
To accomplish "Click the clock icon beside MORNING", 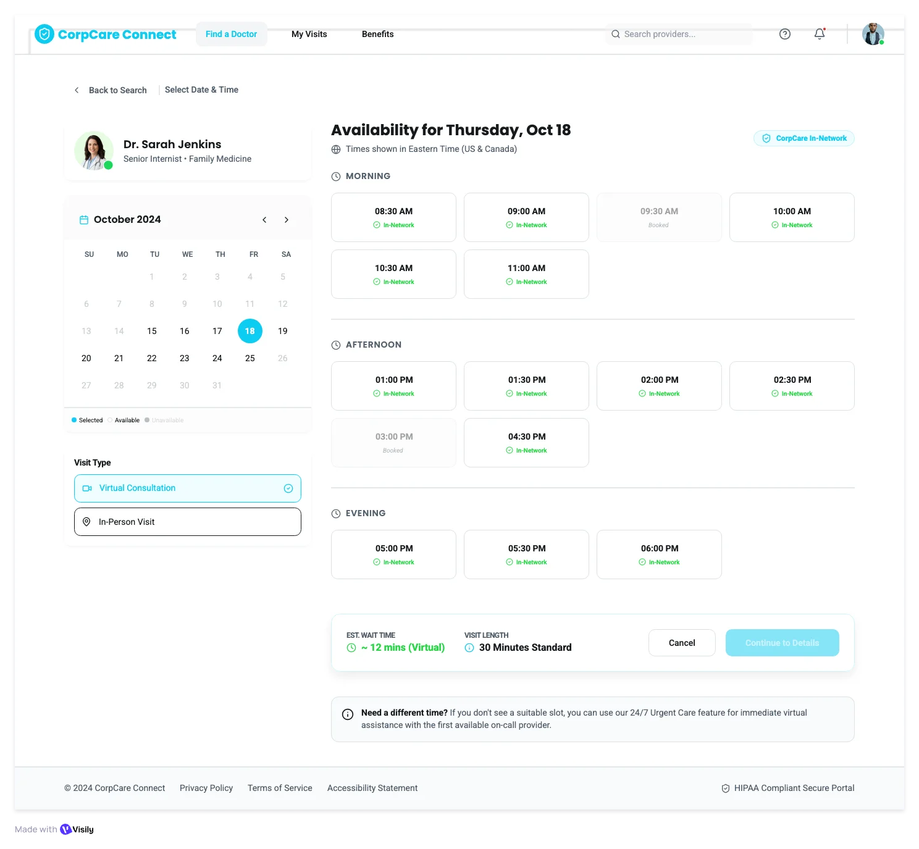I will tap(335, 176).
